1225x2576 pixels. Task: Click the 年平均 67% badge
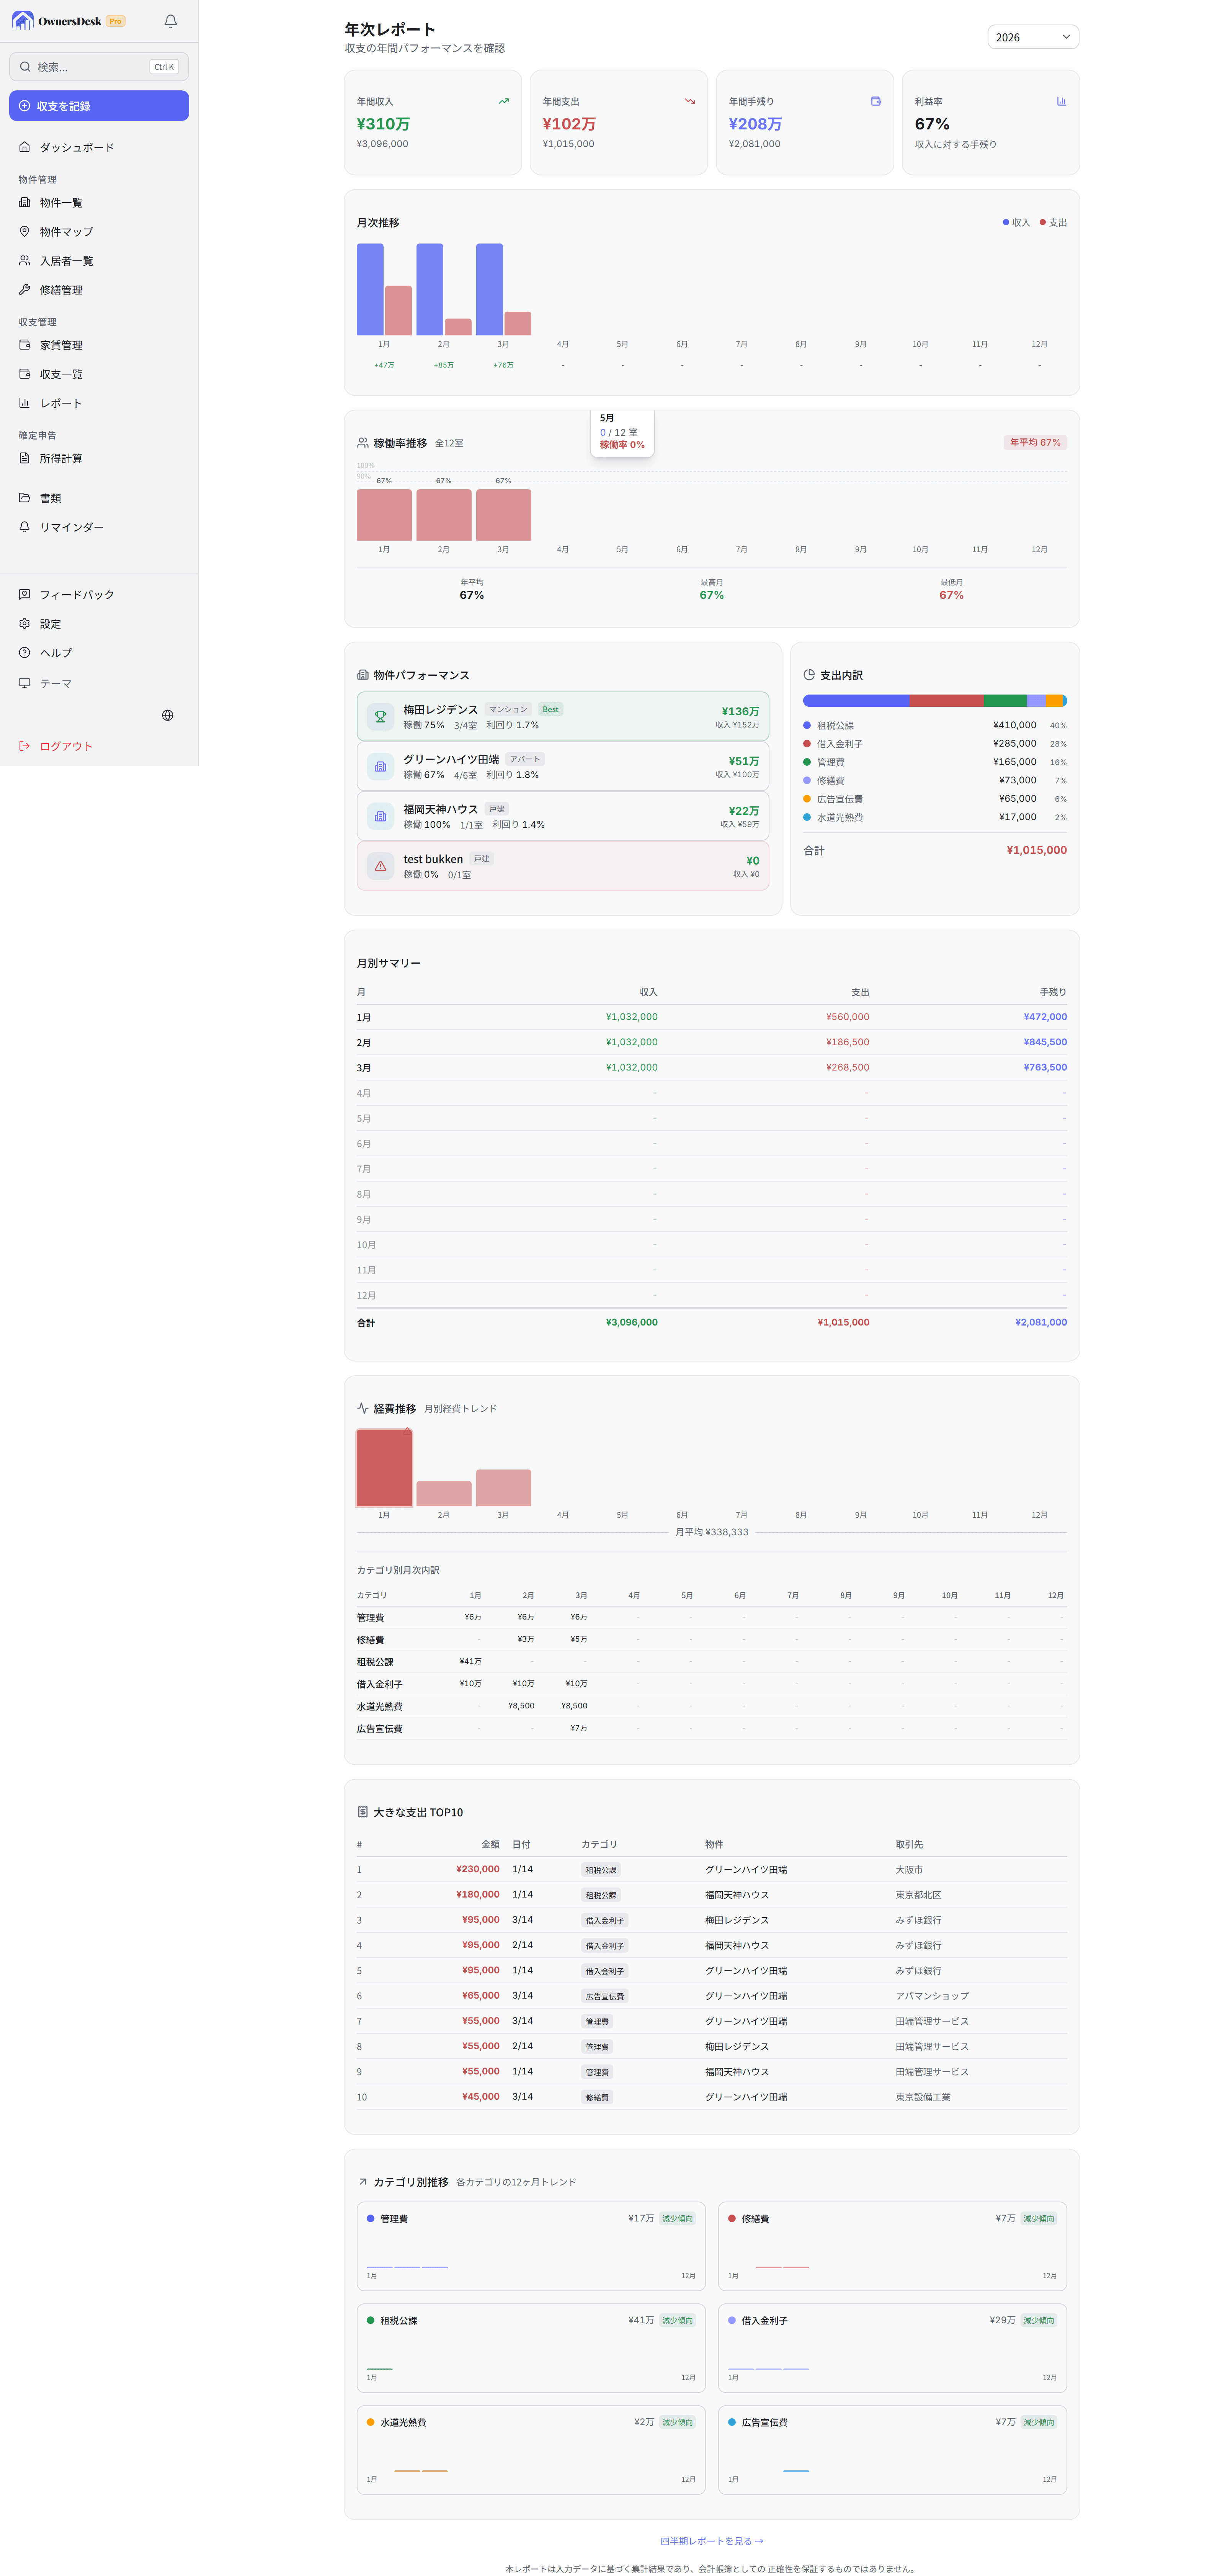1035,442
